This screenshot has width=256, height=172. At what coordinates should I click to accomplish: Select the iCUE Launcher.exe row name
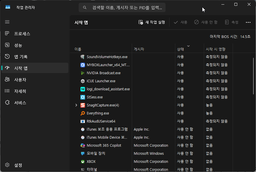click(x=101, y=81)
